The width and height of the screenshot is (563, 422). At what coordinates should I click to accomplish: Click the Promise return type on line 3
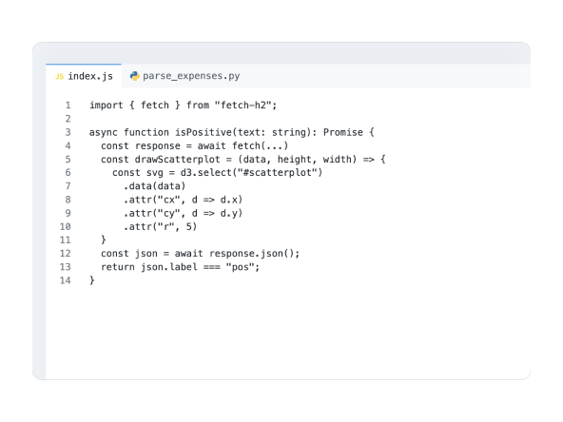coord(343,132)
